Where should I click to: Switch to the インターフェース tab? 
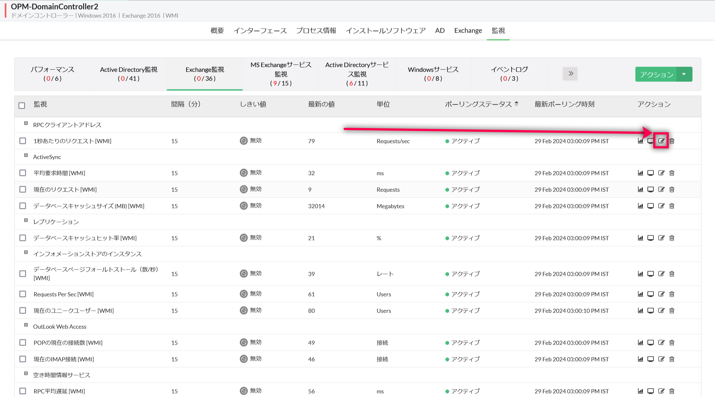pos(260,30)
